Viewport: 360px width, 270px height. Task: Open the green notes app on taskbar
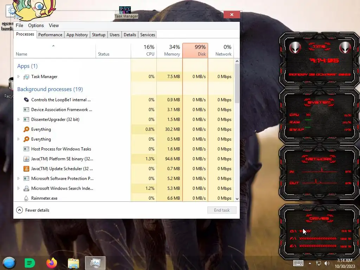click(30, 263)
